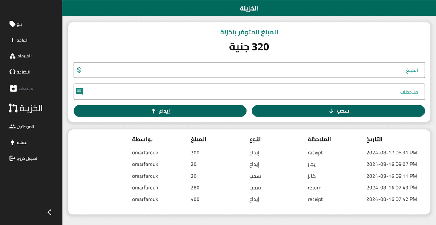Click the المرتجعات return clipboard icon
This screenshot has width=436, height=225.
[x=13, y=88]
